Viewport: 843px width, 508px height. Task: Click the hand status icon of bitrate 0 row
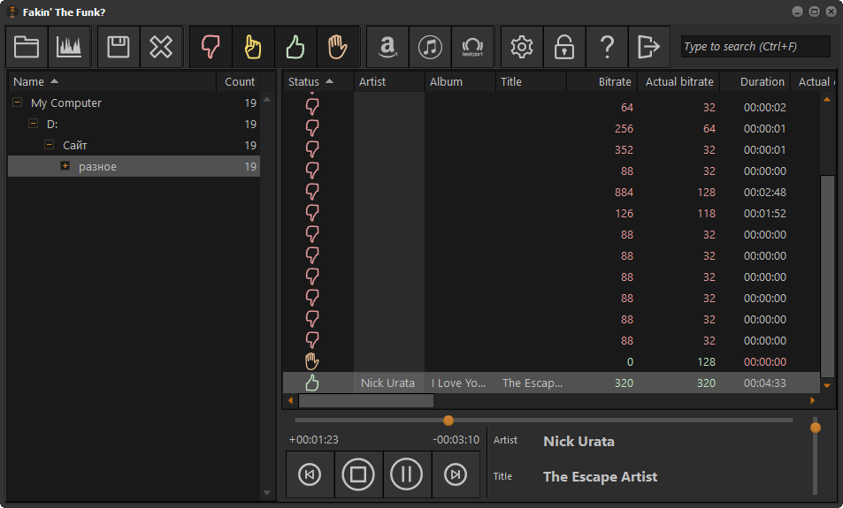tap(312, 361)
